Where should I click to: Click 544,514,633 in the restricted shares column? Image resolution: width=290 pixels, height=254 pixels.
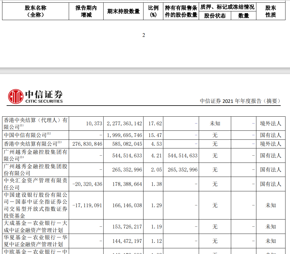[x=183, y=156]
